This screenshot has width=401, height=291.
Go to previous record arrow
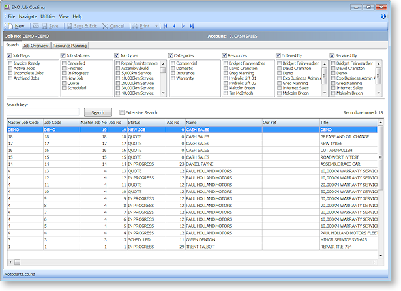pos(174,25)
